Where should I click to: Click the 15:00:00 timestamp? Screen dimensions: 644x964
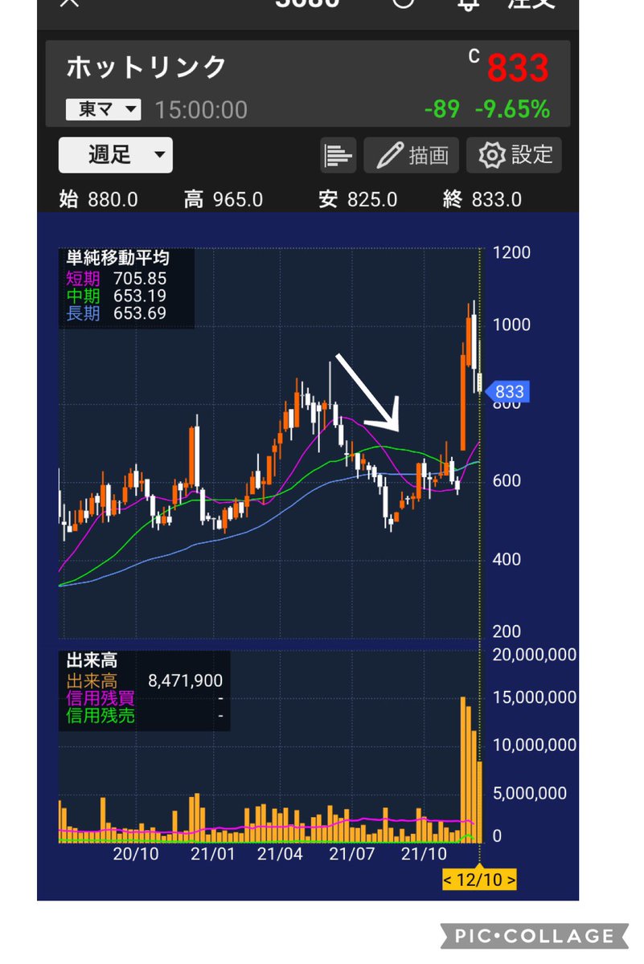pos(201,109)
